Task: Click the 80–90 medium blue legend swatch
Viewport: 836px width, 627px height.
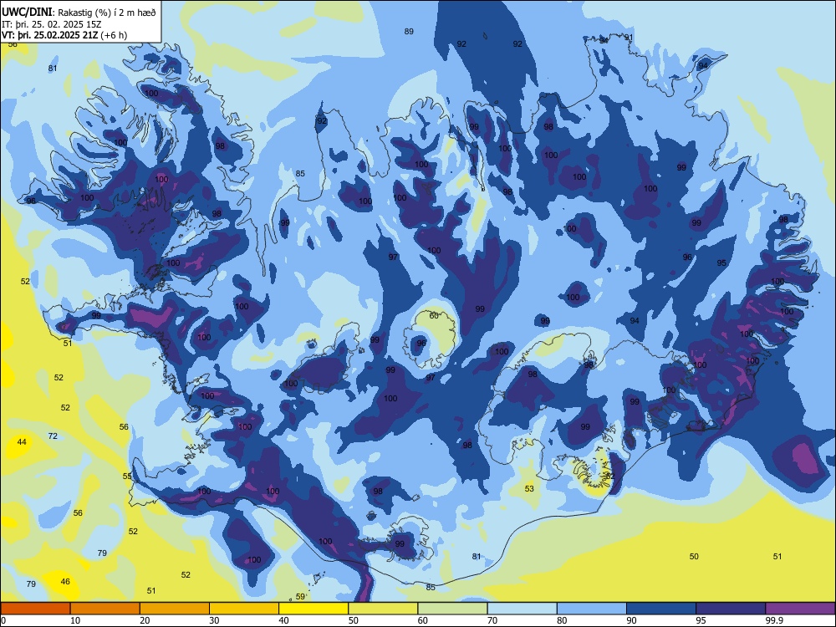Action: (591, 609)
